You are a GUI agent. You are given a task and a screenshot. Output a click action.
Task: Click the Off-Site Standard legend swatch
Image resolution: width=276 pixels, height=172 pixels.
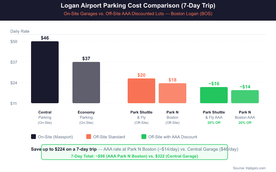(x=89, y=137)
